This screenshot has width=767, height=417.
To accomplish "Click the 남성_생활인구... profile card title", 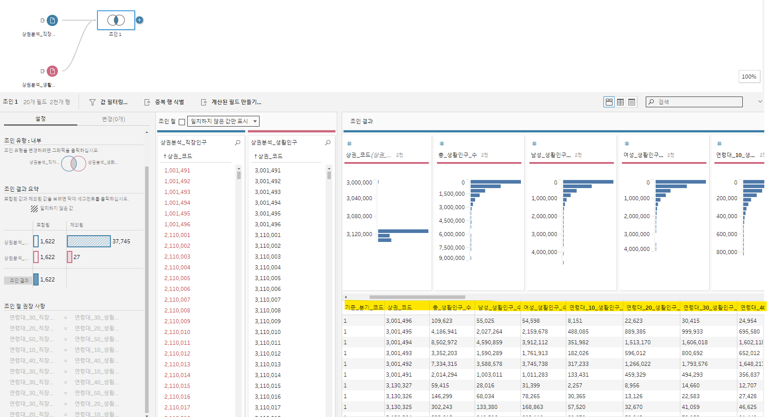I will click(551, 155).
